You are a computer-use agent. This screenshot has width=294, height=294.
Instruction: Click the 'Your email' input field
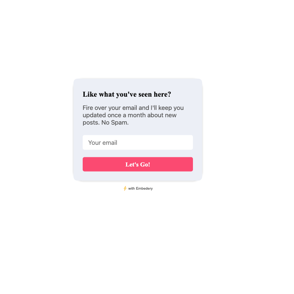(137, 143)
